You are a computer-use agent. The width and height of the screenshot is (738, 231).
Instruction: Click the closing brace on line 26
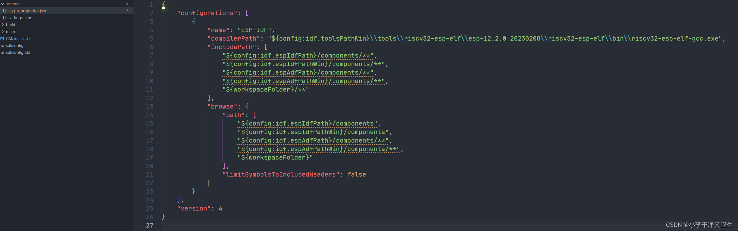[x=164, y=217]
